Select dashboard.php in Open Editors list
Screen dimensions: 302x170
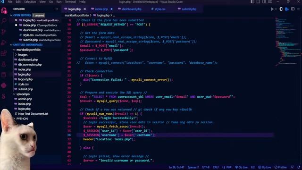33,30
